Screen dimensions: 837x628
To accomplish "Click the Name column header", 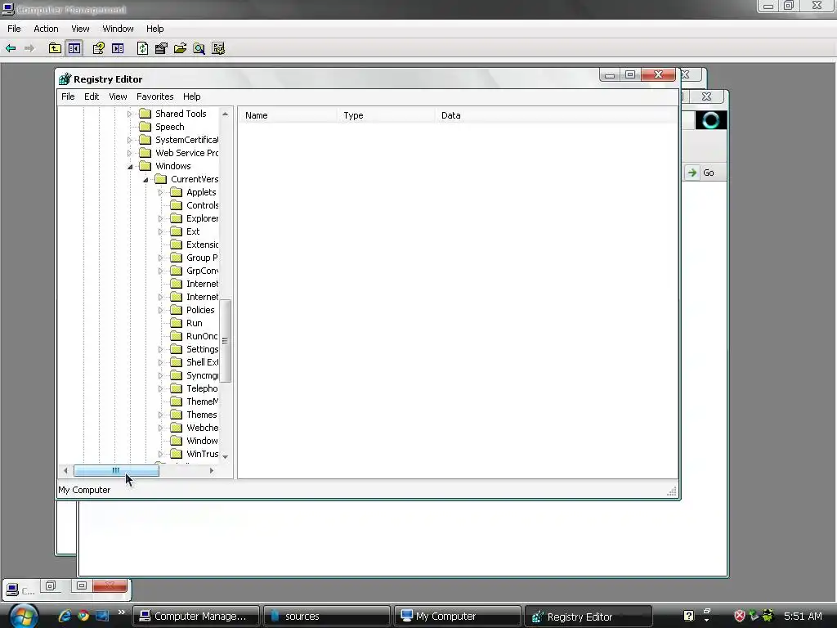I will [288, 115].
